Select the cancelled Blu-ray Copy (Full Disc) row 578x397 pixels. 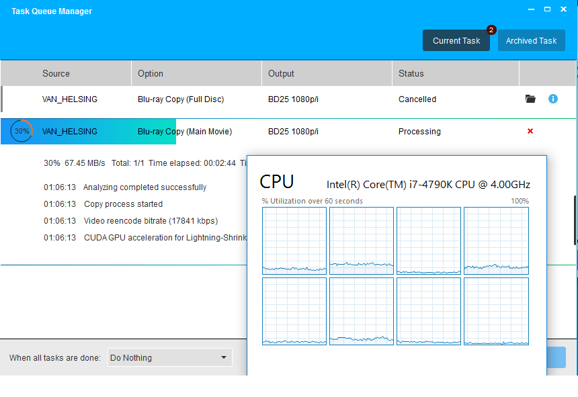click(x=181, y=99)
